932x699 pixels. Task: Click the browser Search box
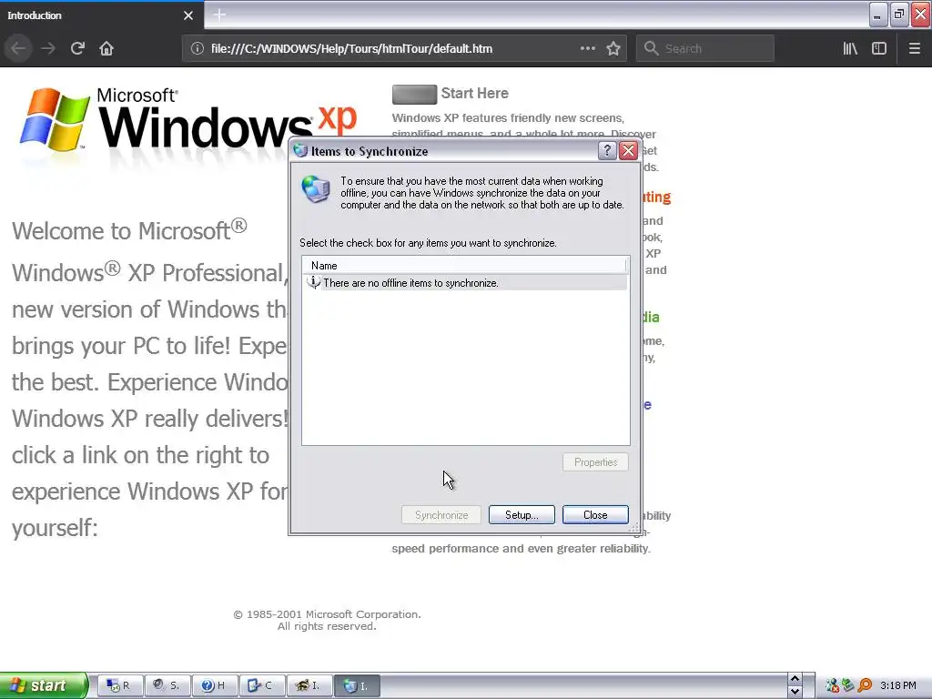tap(705, 48)
